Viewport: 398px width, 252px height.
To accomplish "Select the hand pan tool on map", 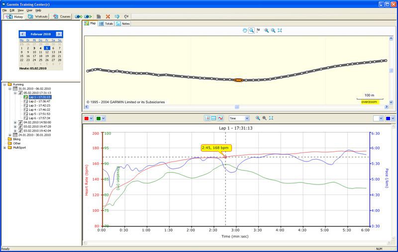I will (x=245, y=30).
